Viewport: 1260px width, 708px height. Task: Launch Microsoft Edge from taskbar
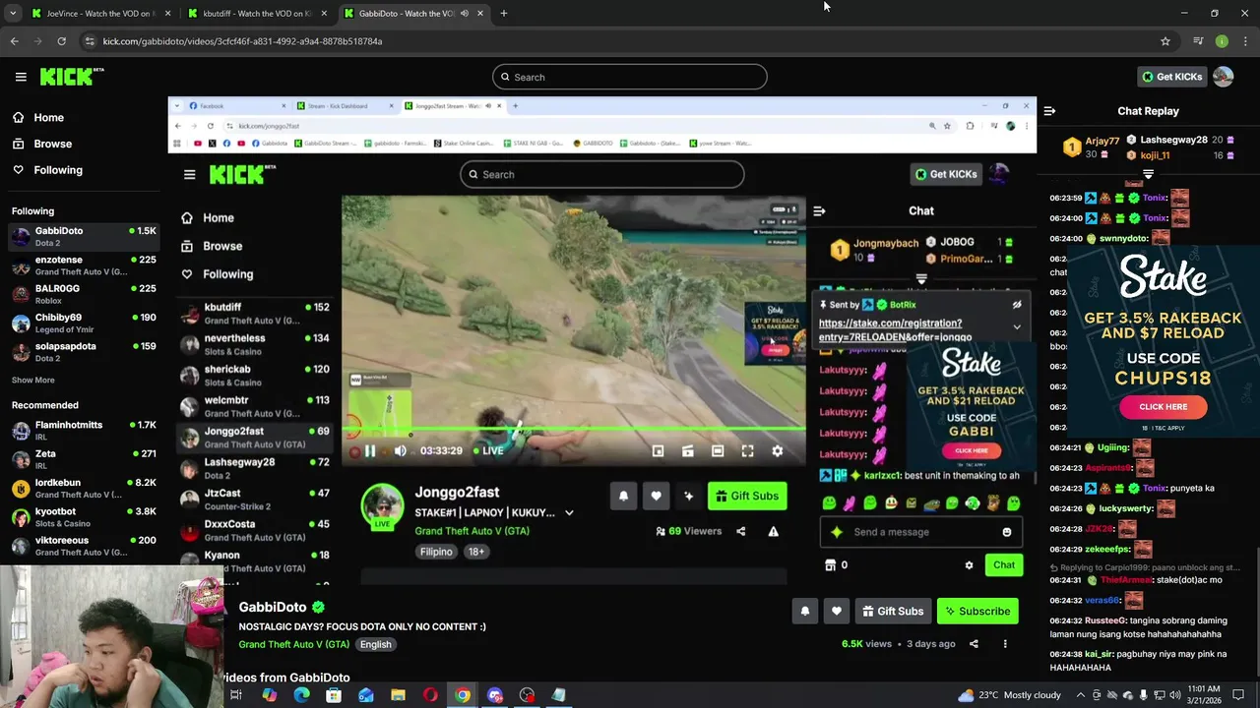point(301,695)
